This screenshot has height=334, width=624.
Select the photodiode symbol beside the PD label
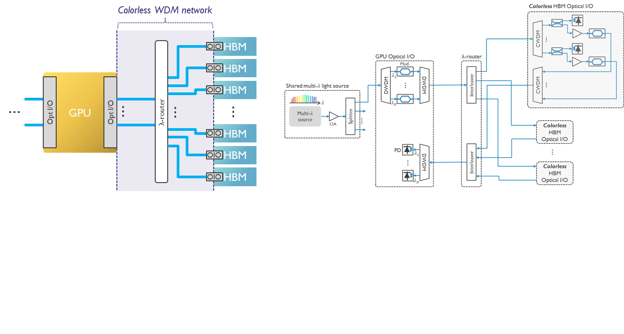point(407,150)
